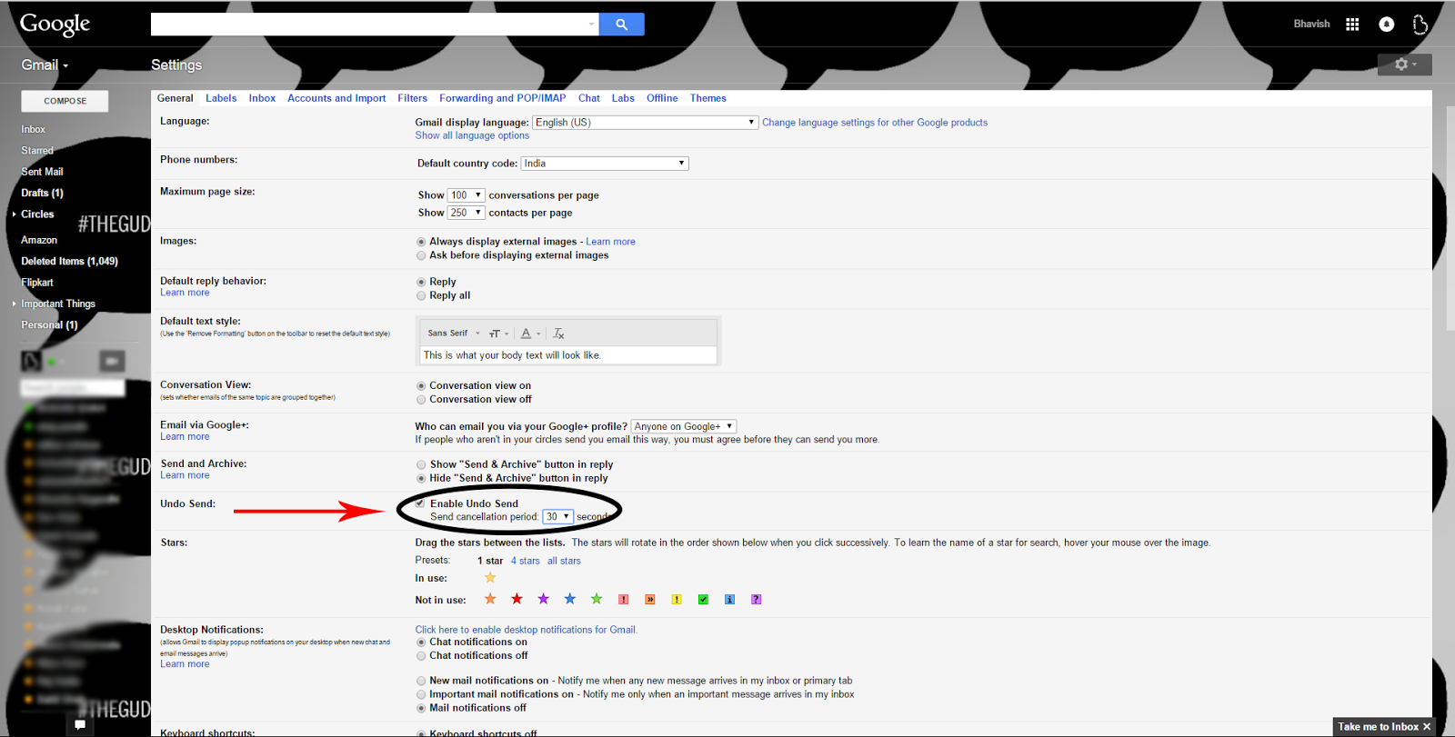Viewport: 1455px width, 737px height.
Task: Click the COMPOSE button
Action: coord(65,101)
